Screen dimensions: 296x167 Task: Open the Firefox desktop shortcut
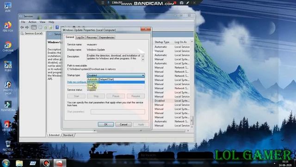(8, 27)
